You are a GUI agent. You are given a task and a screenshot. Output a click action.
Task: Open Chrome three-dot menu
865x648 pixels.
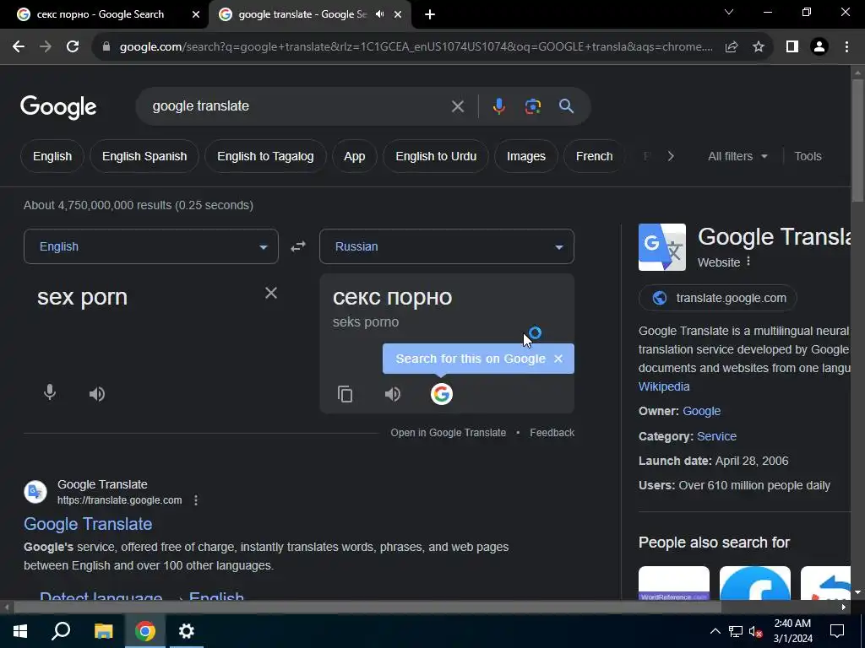(846, 47)
